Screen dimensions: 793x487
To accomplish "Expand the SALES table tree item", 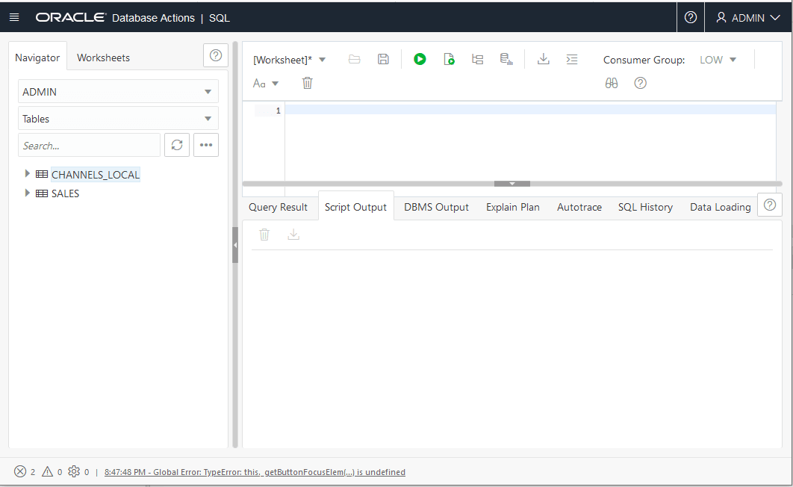I will tap(28, 193).
